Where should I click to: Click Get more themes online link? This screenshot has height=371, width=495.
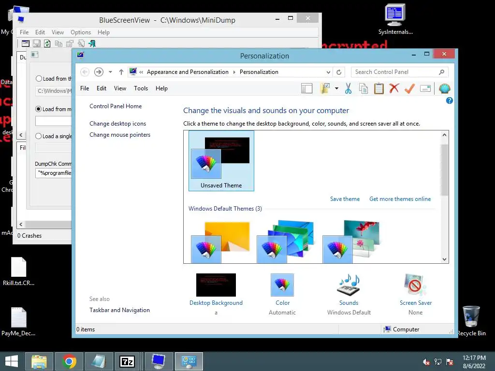(400, 199)
